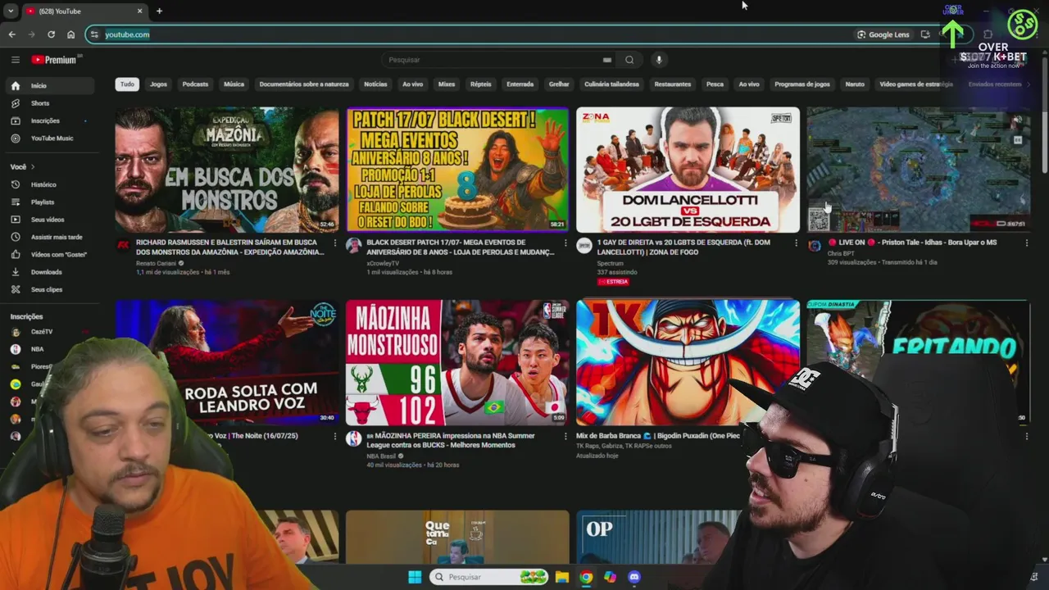1049x590 pixels.
Task: Open options menu for The Noite video
Action: 334,436
